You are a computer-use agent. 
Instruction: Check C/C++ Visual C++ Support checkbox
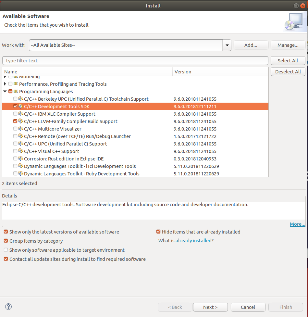click(15, 151)
